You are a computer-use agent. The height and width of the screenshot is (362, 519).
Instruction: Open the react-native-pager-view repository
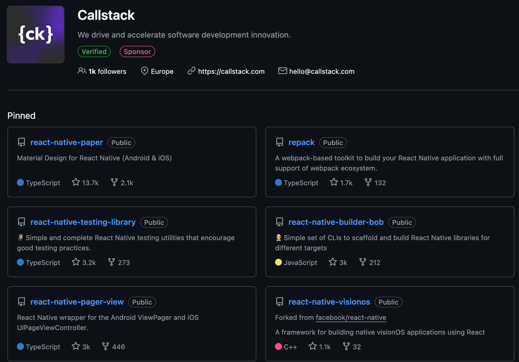click(77, 302)
